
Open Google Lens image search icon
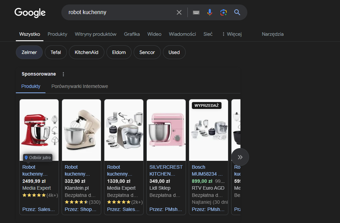[x=224, y=12]
